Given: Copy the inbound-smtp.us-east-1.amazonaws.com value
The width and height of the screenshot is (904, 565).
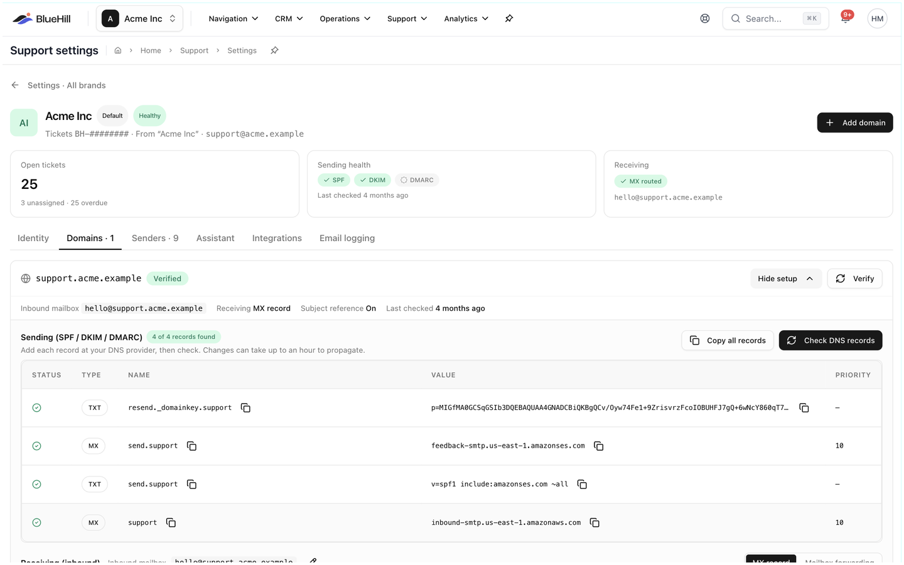Looking at the screenshot, I should [595, 522].
